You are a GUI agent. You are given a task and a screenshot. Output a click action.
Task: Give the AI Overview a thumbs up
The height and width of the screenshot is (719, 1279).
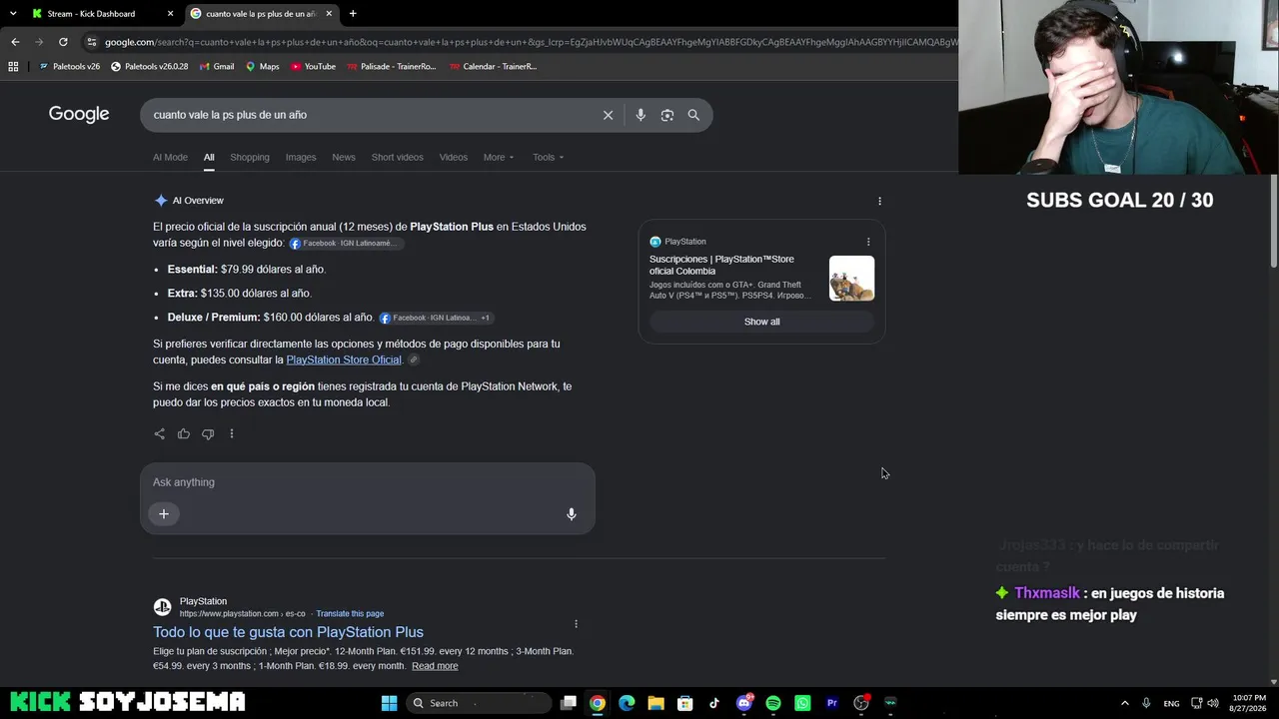point(184,433)
